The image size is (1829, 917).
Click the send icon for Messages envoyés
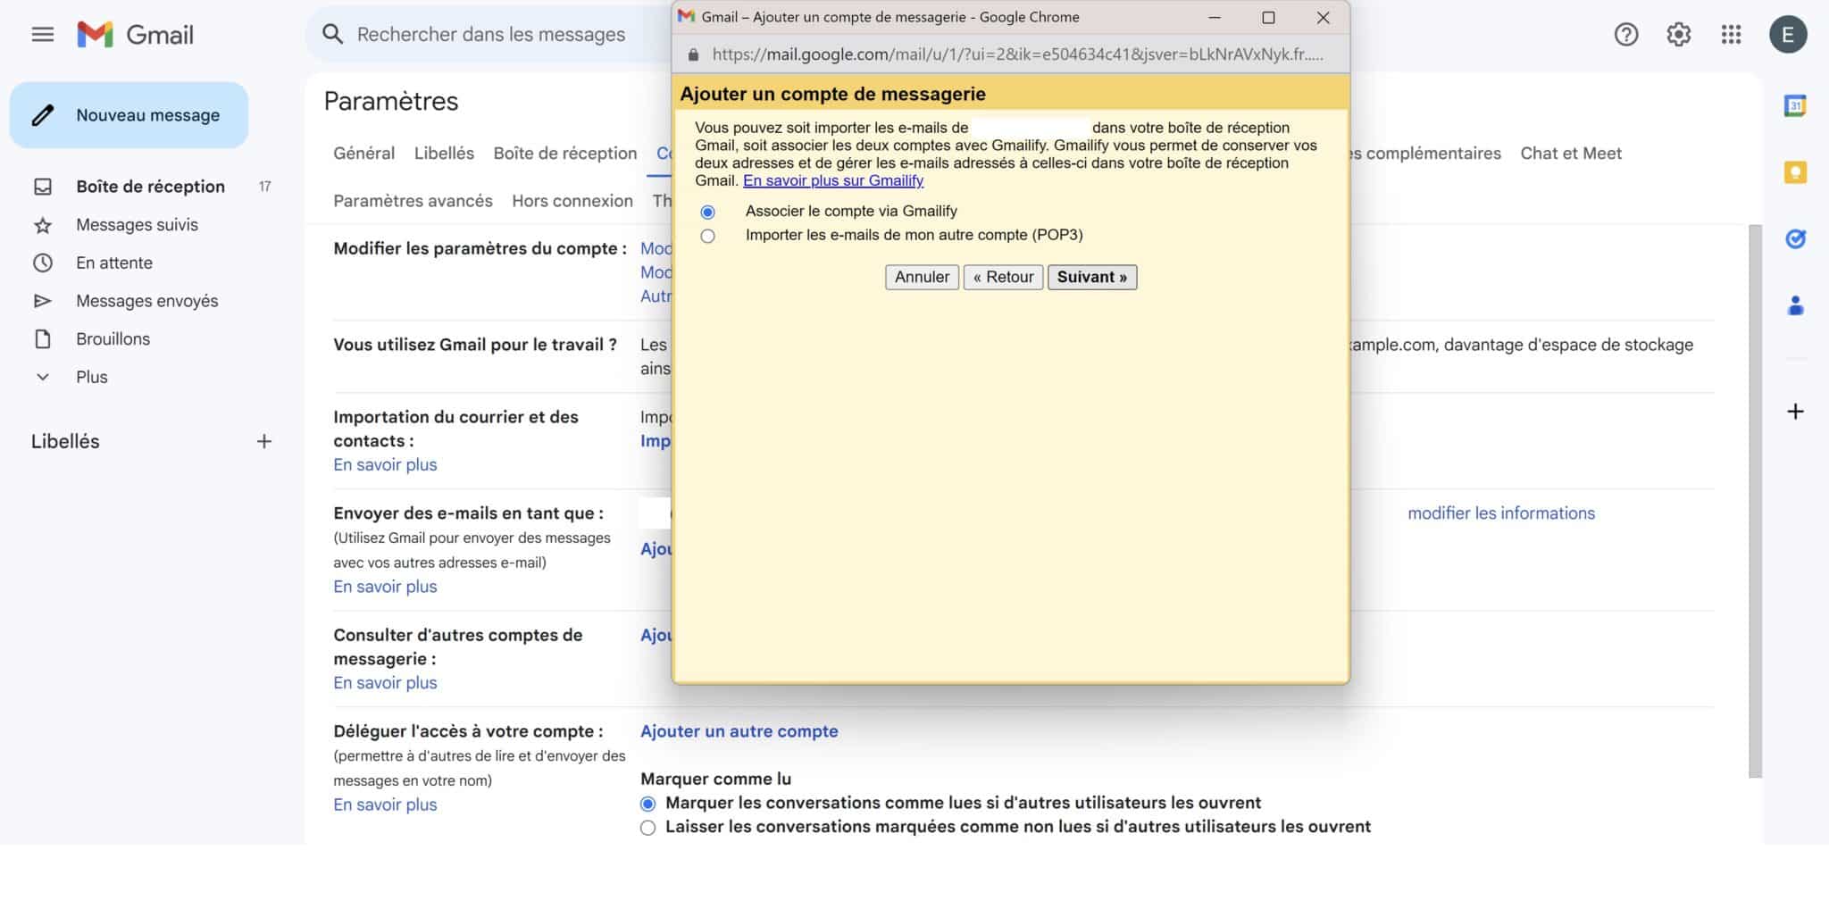[42, 301]
